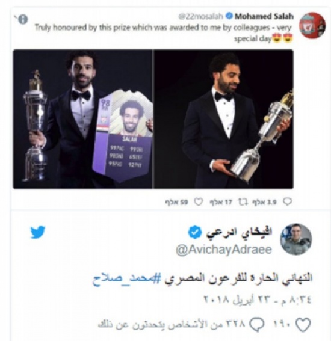Open the Arabic #محمد_صلاح hashtag link
The width and height of the screenshot is (331, 341).
[x=127, y=278]
